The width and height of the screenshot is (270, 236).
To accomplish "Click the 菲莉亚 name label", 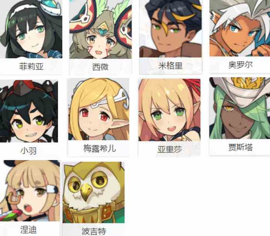I will 31,66.
